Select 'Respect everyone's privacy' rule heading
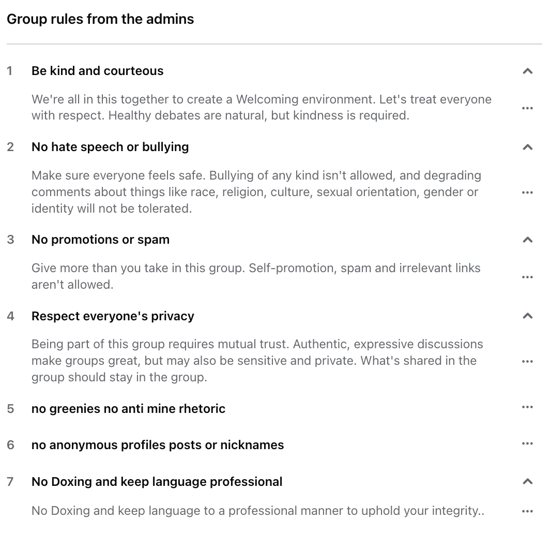Image resolution: width=551 pixels, height=534 pixels. click(x=113, y=316)
